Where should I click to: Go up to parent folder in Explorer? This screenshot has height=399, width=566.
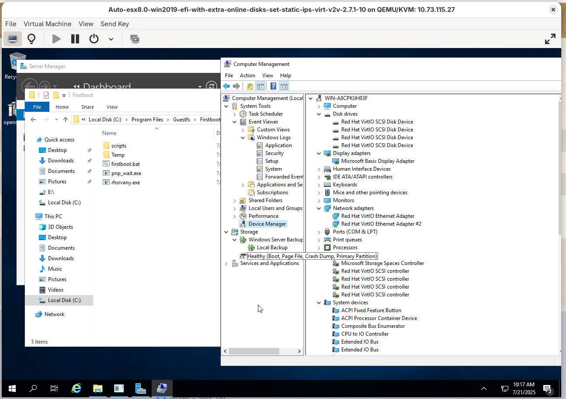point(66,120)
